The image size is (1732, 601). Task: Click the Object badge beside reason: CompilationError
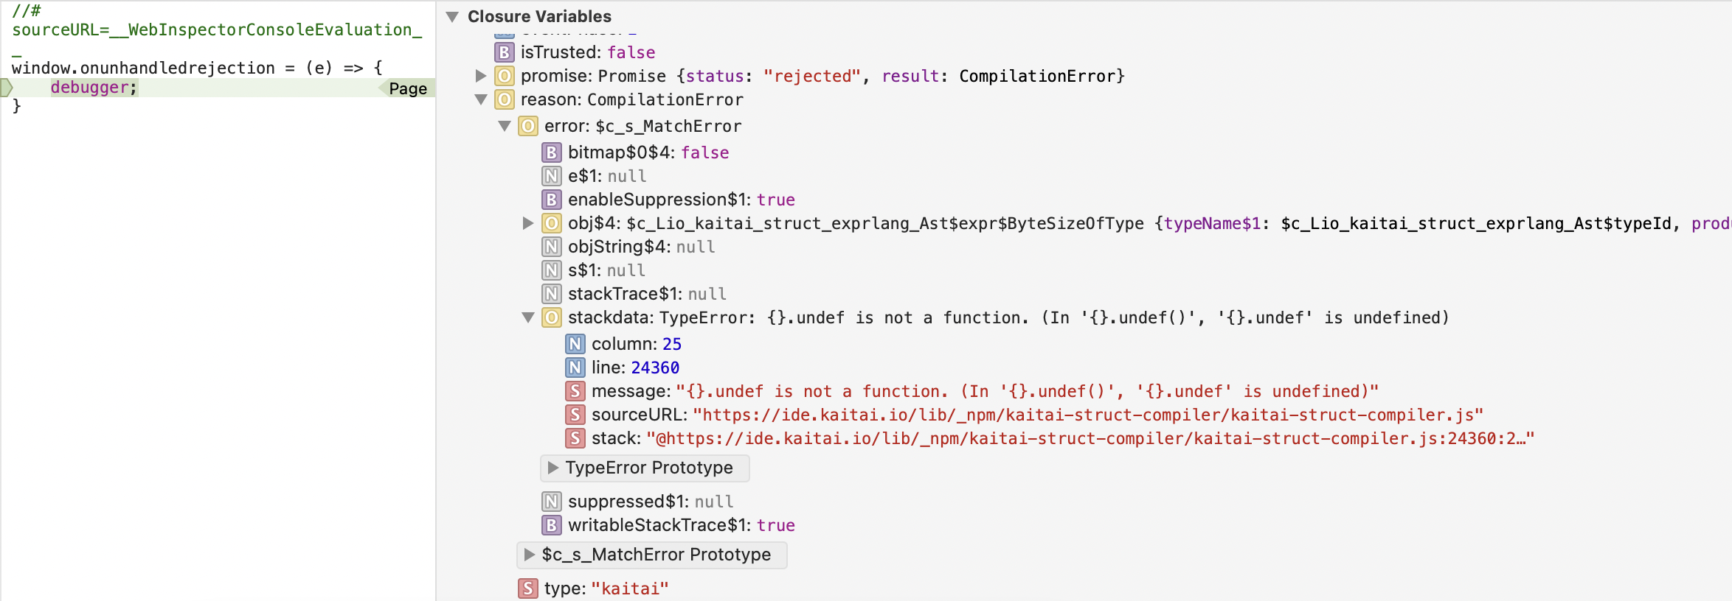tap(505, 99)
